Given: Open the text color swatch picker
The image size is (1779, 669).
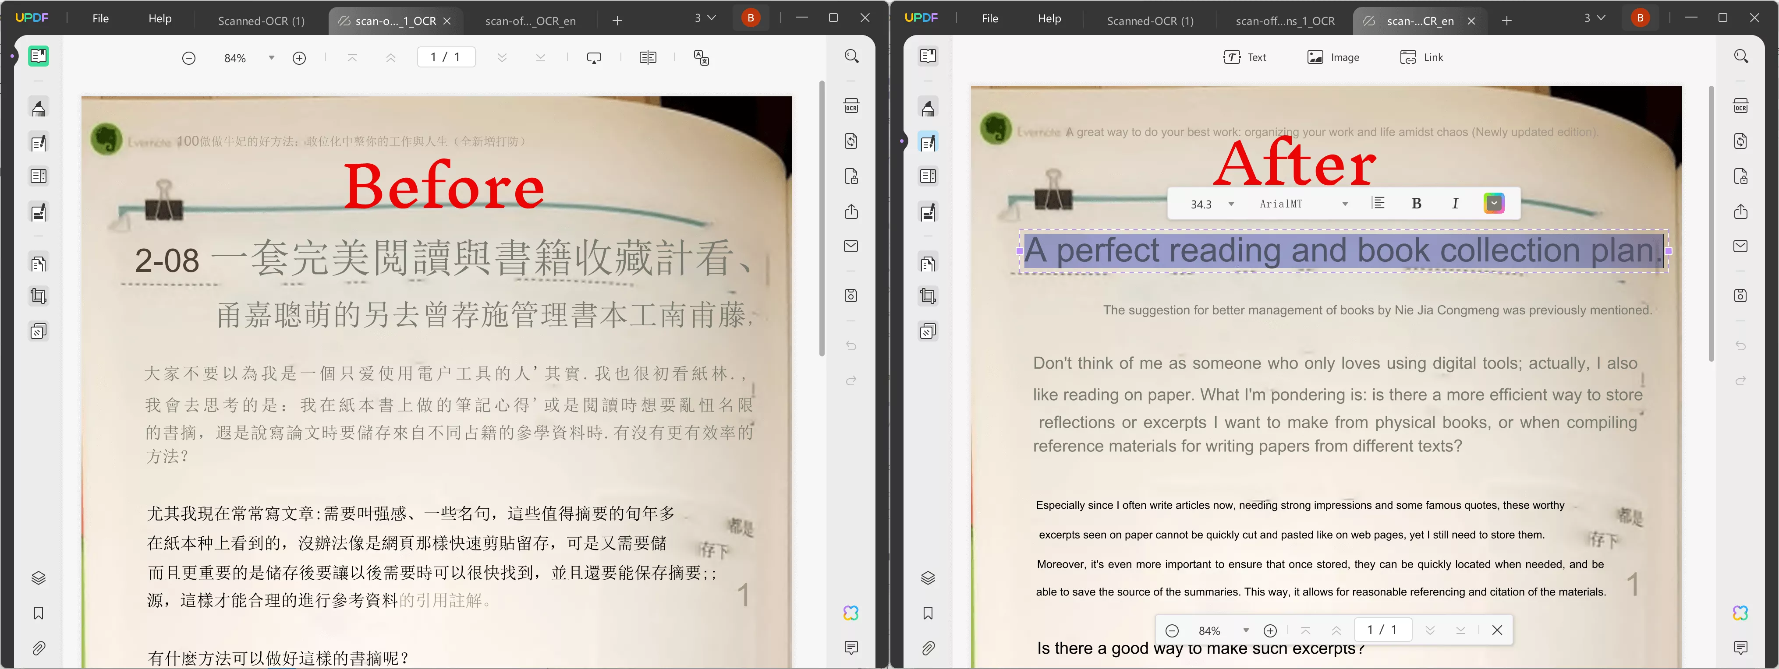Looking at the screenshot, I should pyautogui.click(x=1494, y=203).
